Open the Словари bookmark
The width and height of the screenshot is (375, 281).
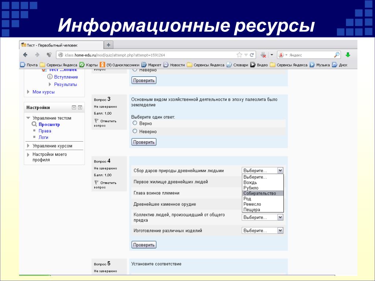pyautogui.click(x=237, y=65)
